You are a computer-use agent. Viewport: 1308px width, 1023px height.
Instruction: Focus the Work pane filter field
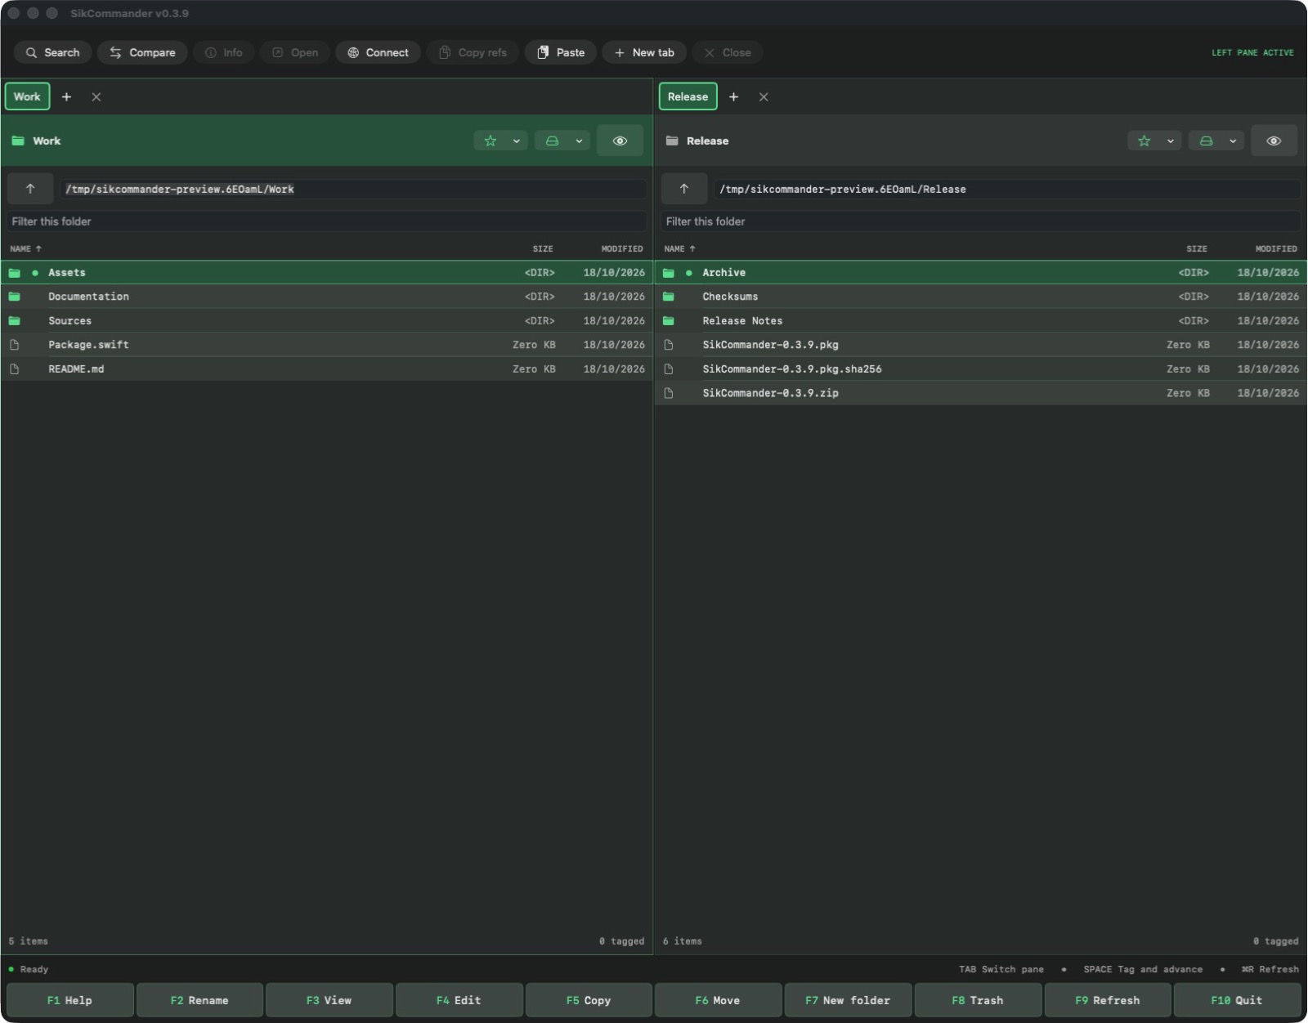(327, 221)
